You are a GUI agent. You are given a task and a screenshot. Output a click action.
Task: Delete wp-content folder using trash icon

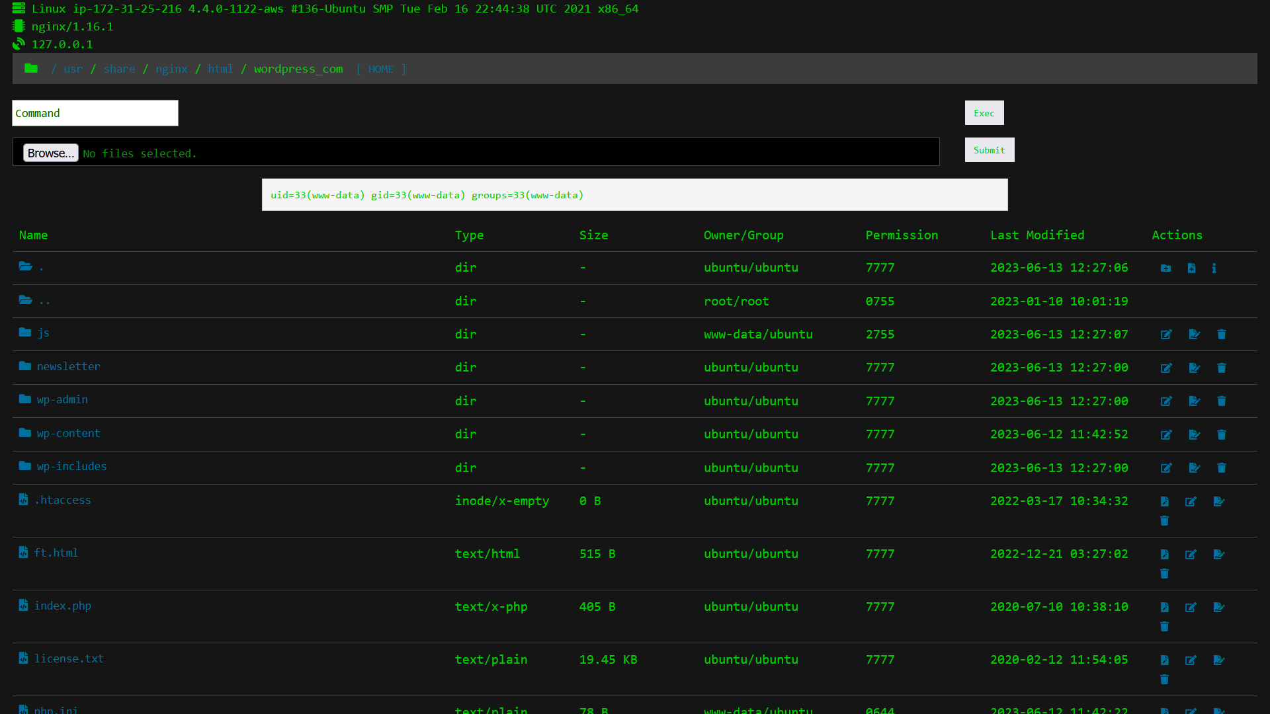click(1222, 435)
